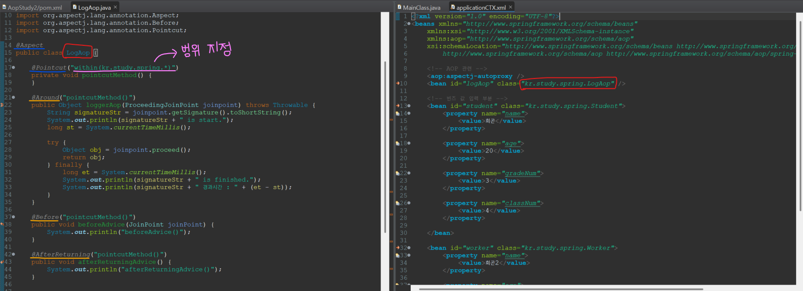Click the file icon on pom.xml tab
The width and height of the screenshot is (803, 291).
(x=4, y=7)
